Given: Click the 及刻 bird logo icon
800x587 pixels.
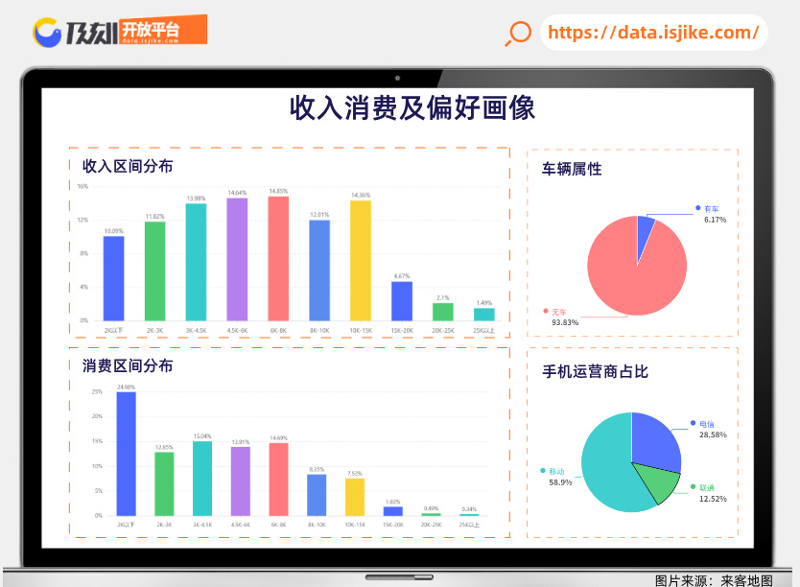Looking at the screenshot, I should coord(47,32).
